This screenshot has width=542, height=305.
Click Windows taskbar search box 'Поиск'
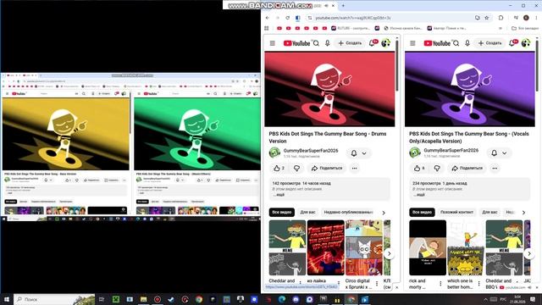[54, 299]
